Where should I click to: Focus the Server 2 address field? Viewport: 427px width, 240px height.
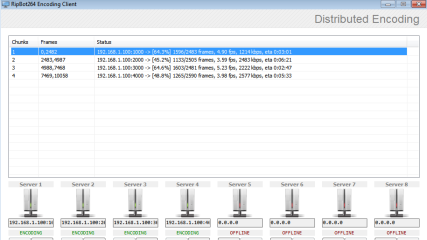coord(83,223)
